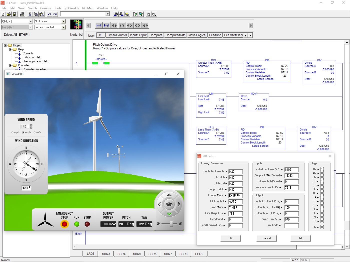This screenshot has height=262, width=350.
Task: Insert a new rung using toolbar icon
Action: [x=99, y=25]
